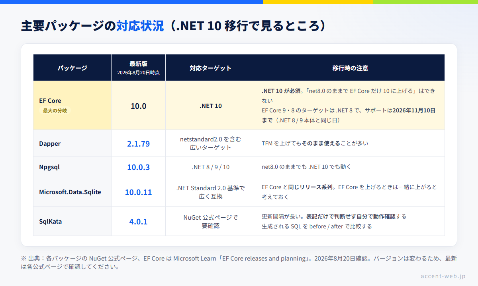
Task: Click version 4.0.1 for SqlKata
Action: coord(138,222)
